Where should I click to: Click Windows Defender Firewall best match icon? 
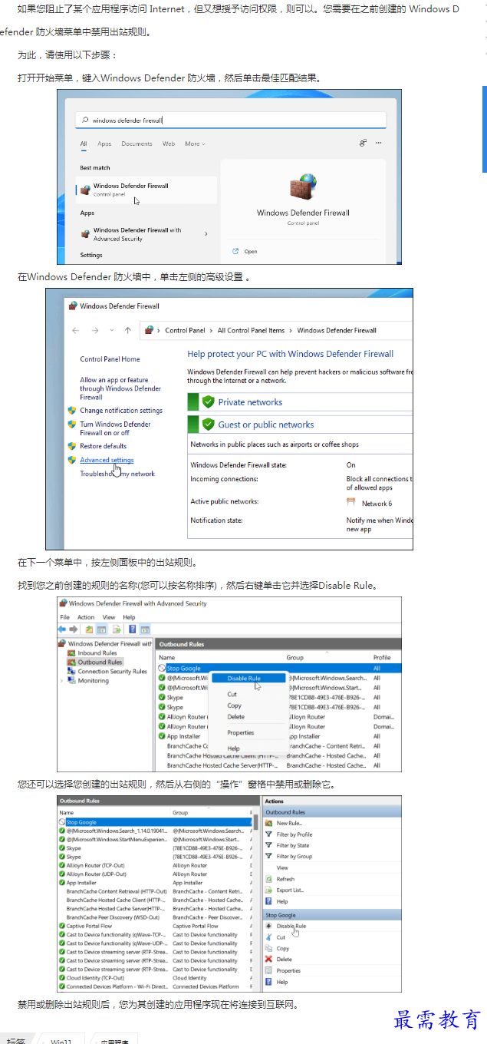click(87, 189)
